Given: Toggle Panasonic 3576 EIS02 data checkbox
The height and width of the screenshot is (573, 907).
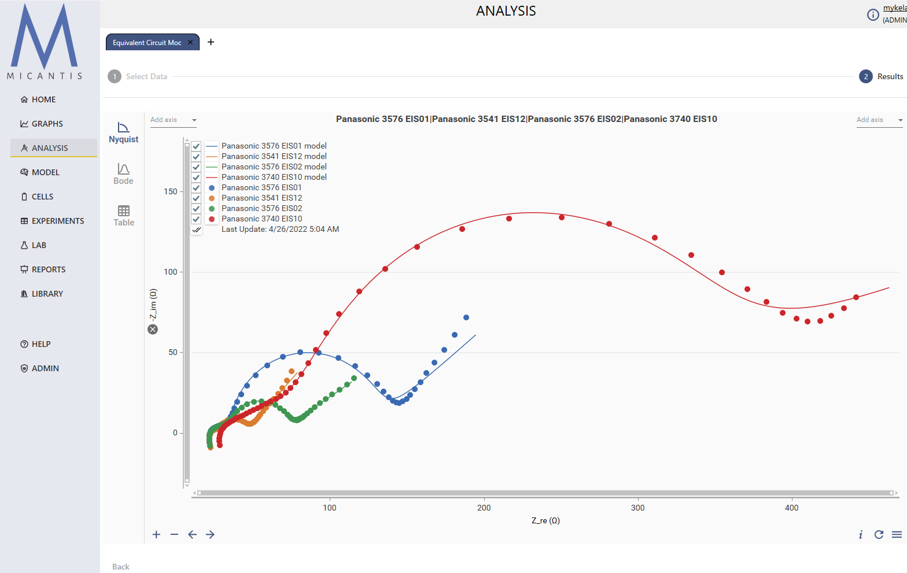Looking at the screenshot, I should pos(196,209).
